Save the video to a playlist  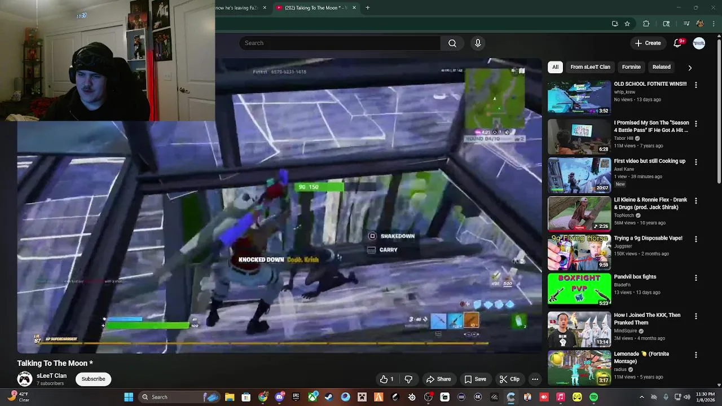475,379
